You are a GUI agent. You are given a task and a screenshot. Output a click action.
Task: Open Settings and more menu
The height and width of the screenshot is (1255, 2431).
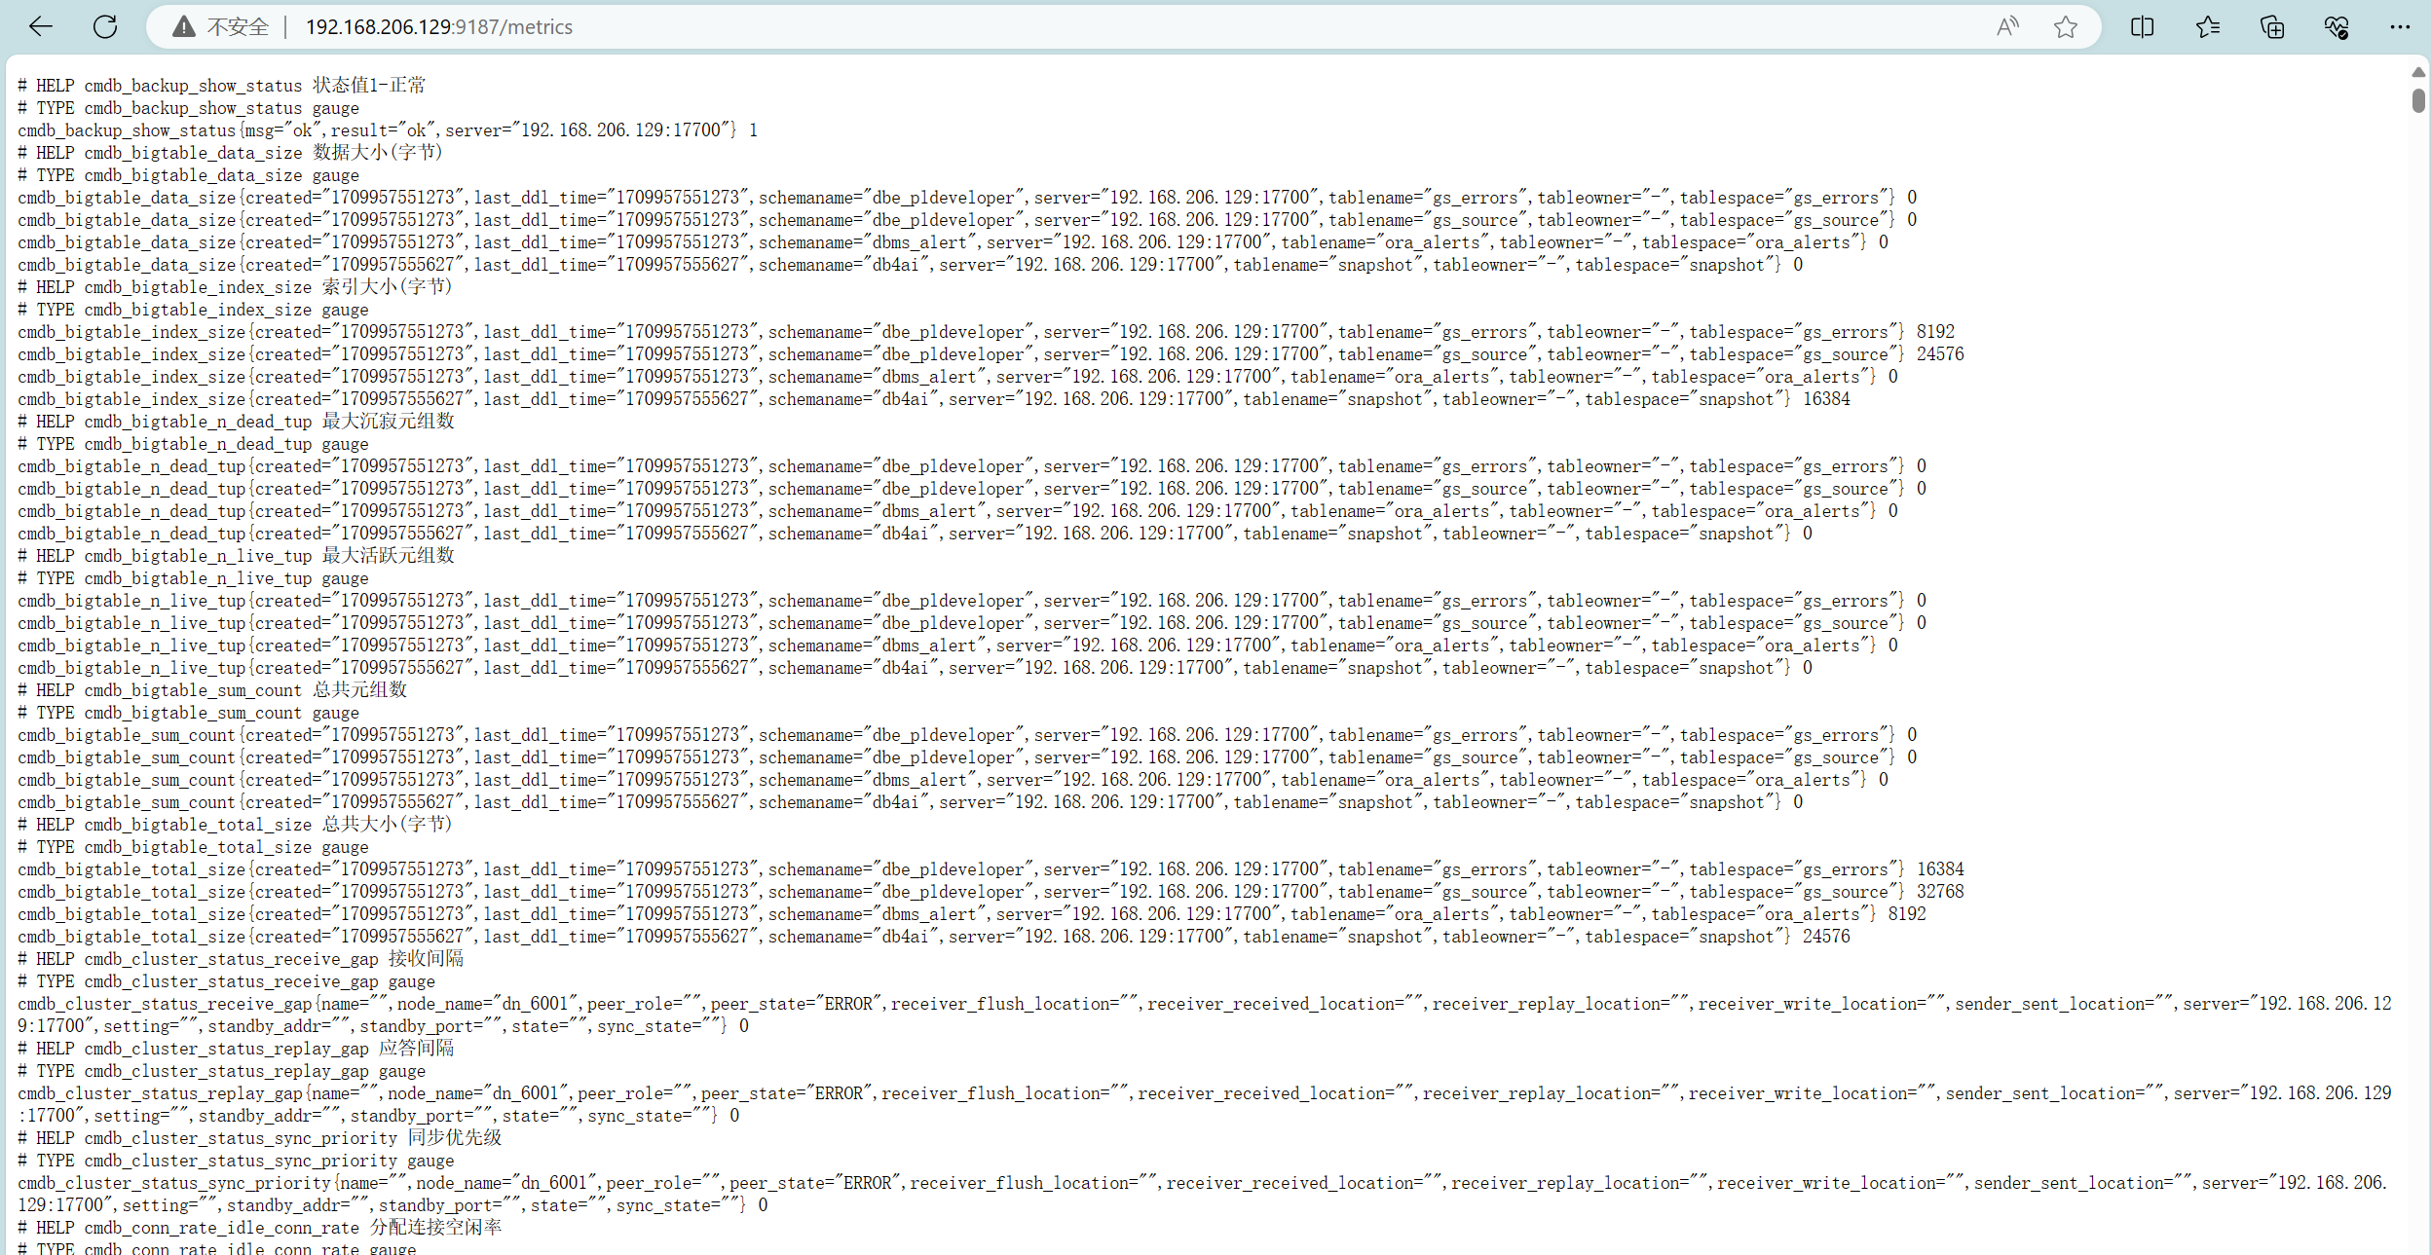[2399, 26]
